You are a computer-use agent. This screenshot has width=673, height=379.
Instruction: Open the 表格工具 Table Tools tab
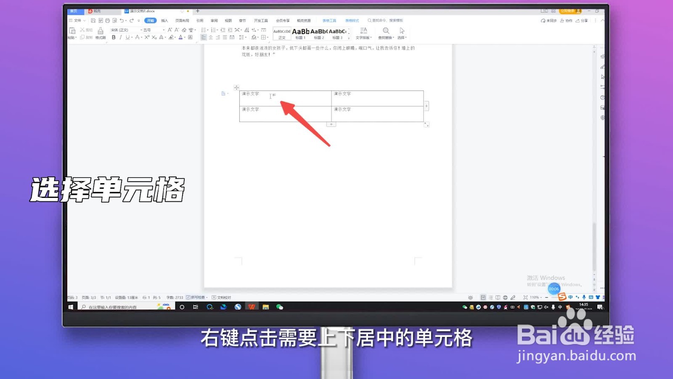click(329, 20)
